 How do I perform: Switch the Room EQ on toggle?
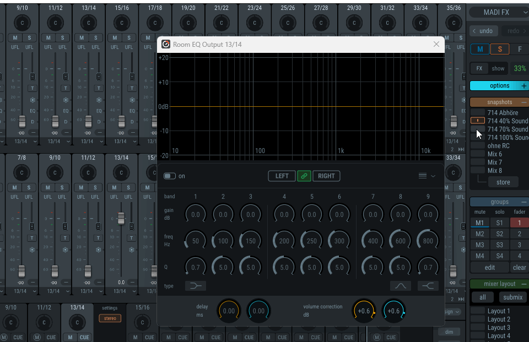pos(170,176)
